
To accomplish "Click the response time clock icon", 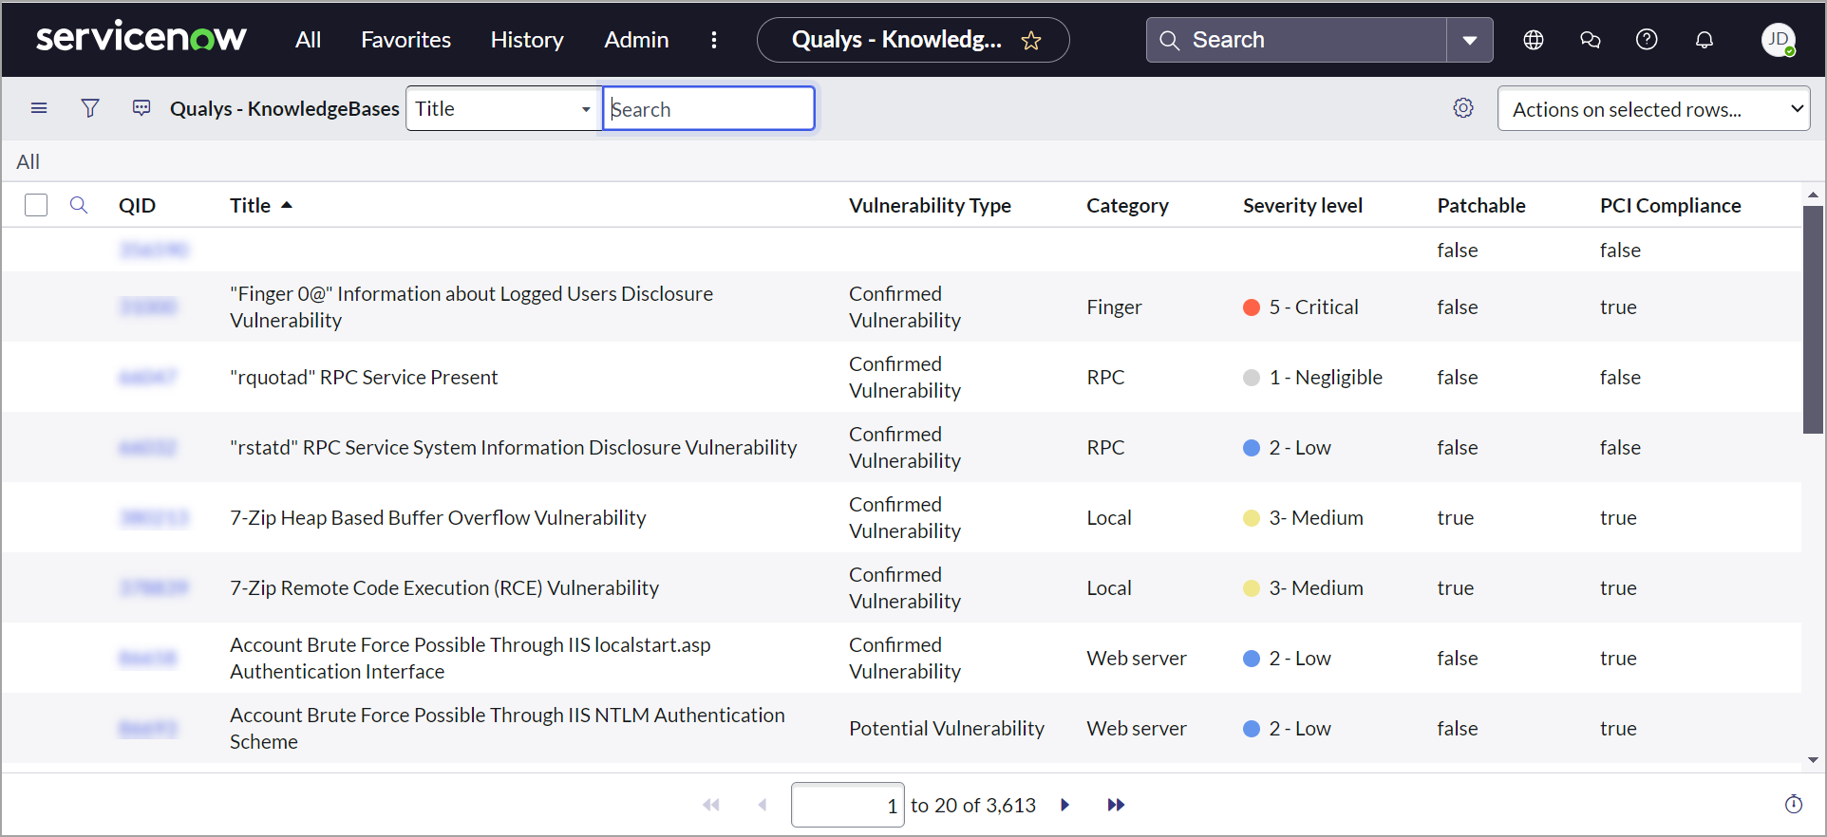I will point(1794,805).
